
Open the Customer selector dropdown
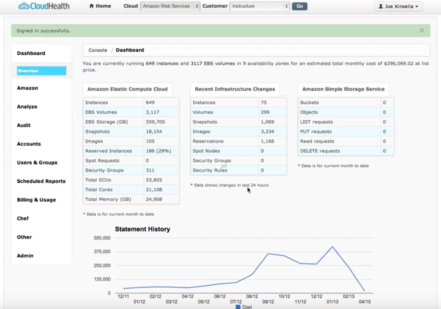pos(260,6)
